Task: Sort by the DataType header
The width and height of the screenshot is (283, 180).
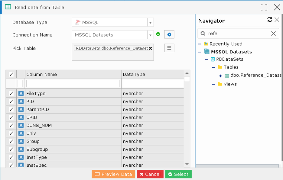Action: [153, 74]
